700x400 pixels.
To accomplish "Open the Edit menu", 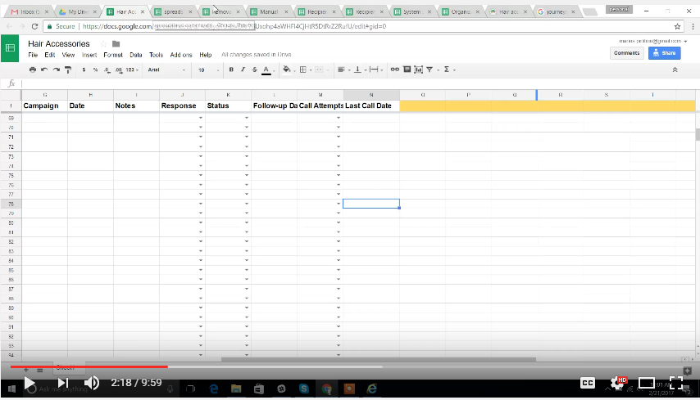I will tap(49, 55).
